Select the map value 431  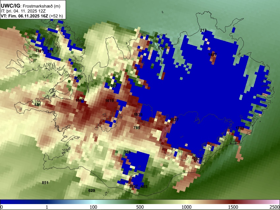[38, 105]
